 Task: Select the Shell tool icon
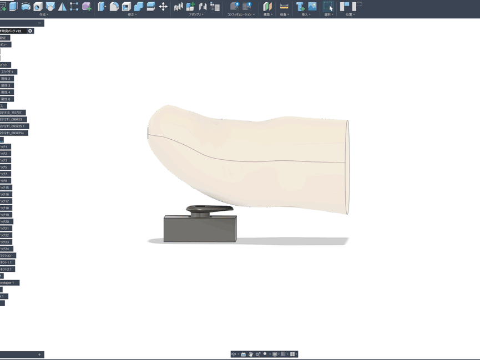point(126,7)
